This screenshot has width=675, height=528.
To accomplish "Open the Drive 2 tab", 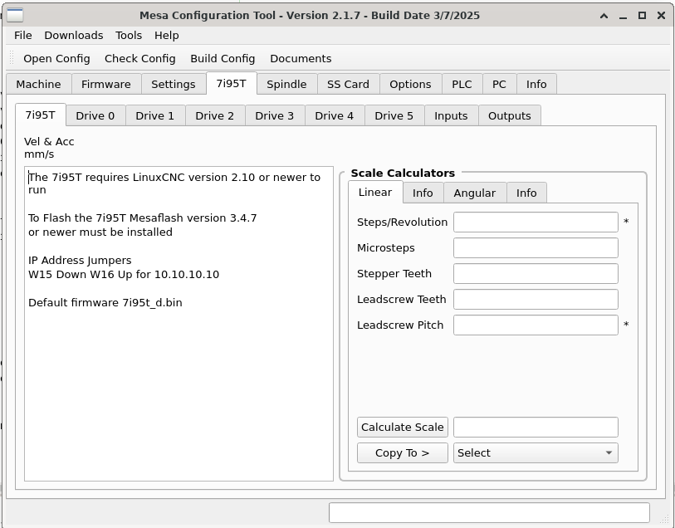I will 215,115.
